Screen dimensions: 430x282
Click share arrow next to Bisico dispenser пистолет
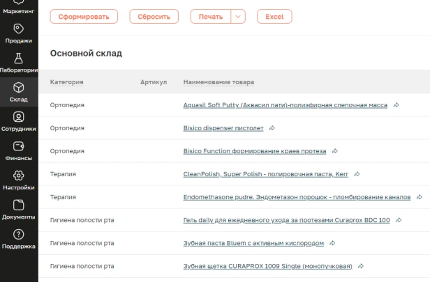[272, 128]
